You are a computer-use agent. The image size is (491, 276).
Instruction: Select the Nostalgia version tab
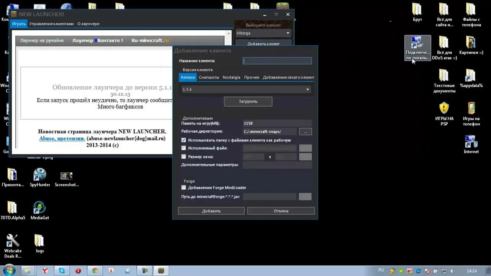tap(231, 77)
